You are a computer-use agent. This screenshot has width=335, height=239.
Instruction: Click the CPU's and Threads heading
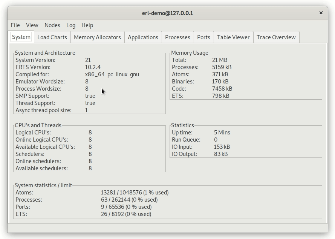click(38, 125)
